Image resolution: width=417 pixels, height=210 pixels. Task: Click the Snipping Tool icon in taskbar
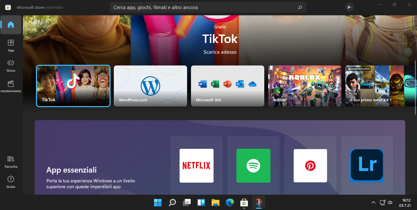[258, 203]
